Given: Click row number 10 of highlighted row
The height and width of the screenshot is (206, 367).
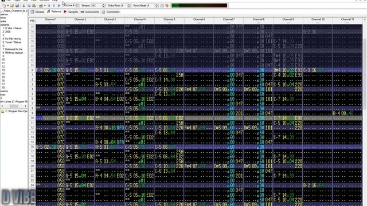Looking at the screenshot, I should point(32,118).
